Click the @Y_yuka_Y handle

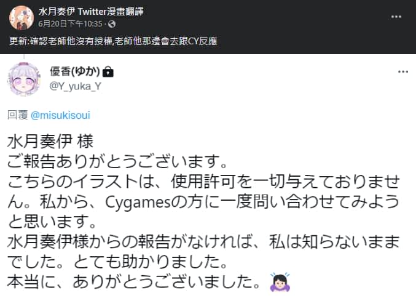pyautogui.click(x=76, y=86)
